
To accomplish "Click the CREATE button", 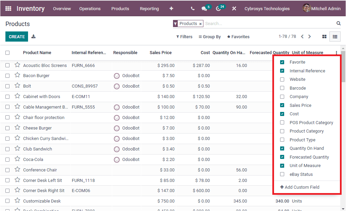I will pos(17,37).
